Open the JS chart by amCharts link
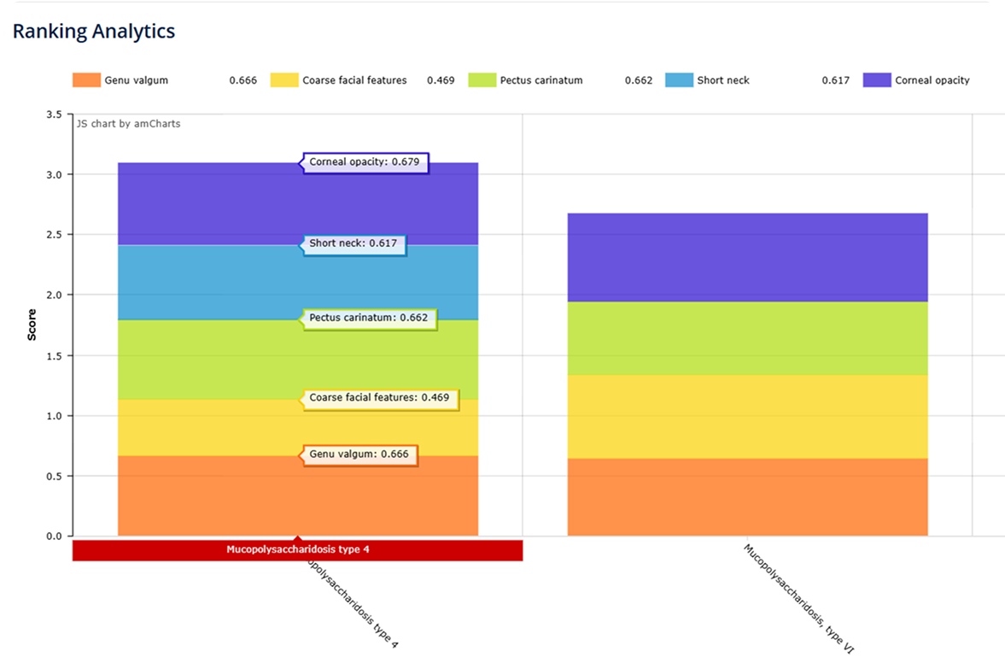 point(129,124)
